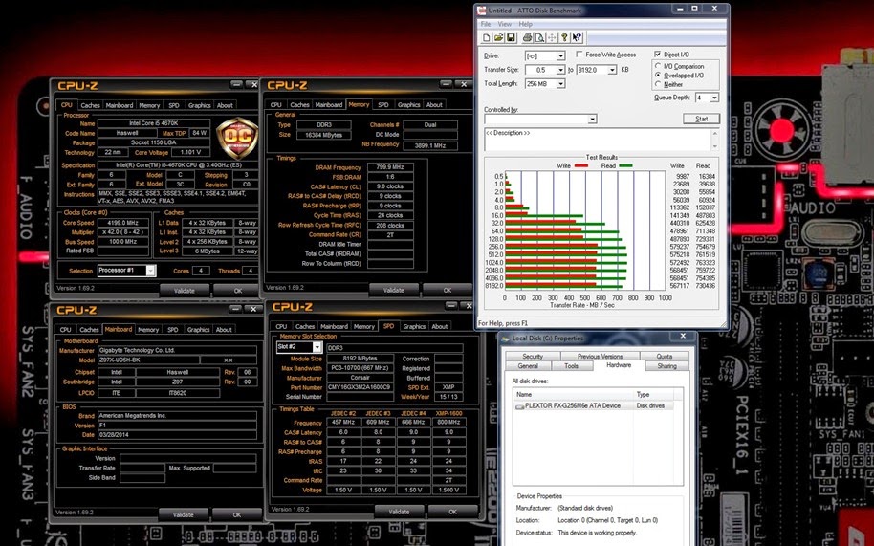Click Description box scrollbar up arrow
This screenshot has width=874, height=546.
coord(714,133)
